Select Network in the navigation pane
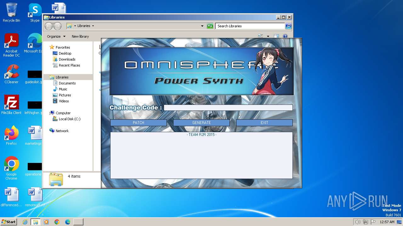The image size is (403, 226). point(62,131)
